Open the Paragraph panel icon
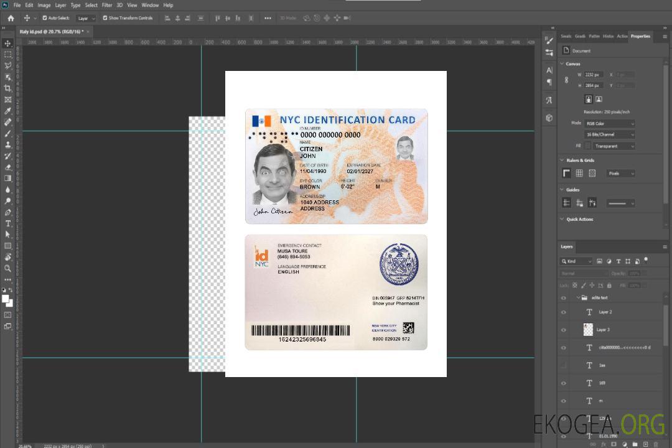Screen dimensions: 672x448 tap(549, 82)
